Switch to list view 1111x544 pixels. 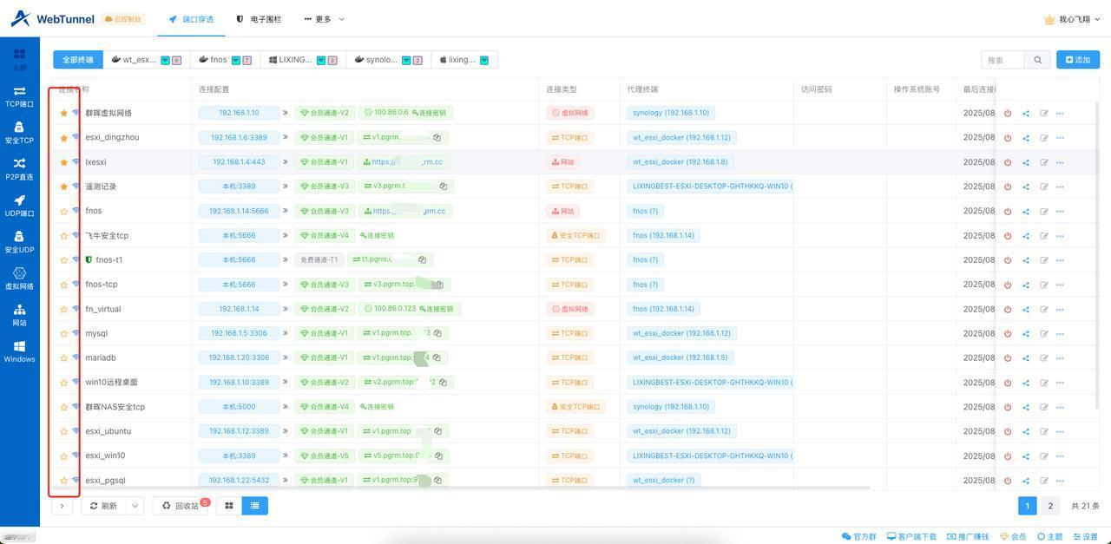click(x=254, y=506)
